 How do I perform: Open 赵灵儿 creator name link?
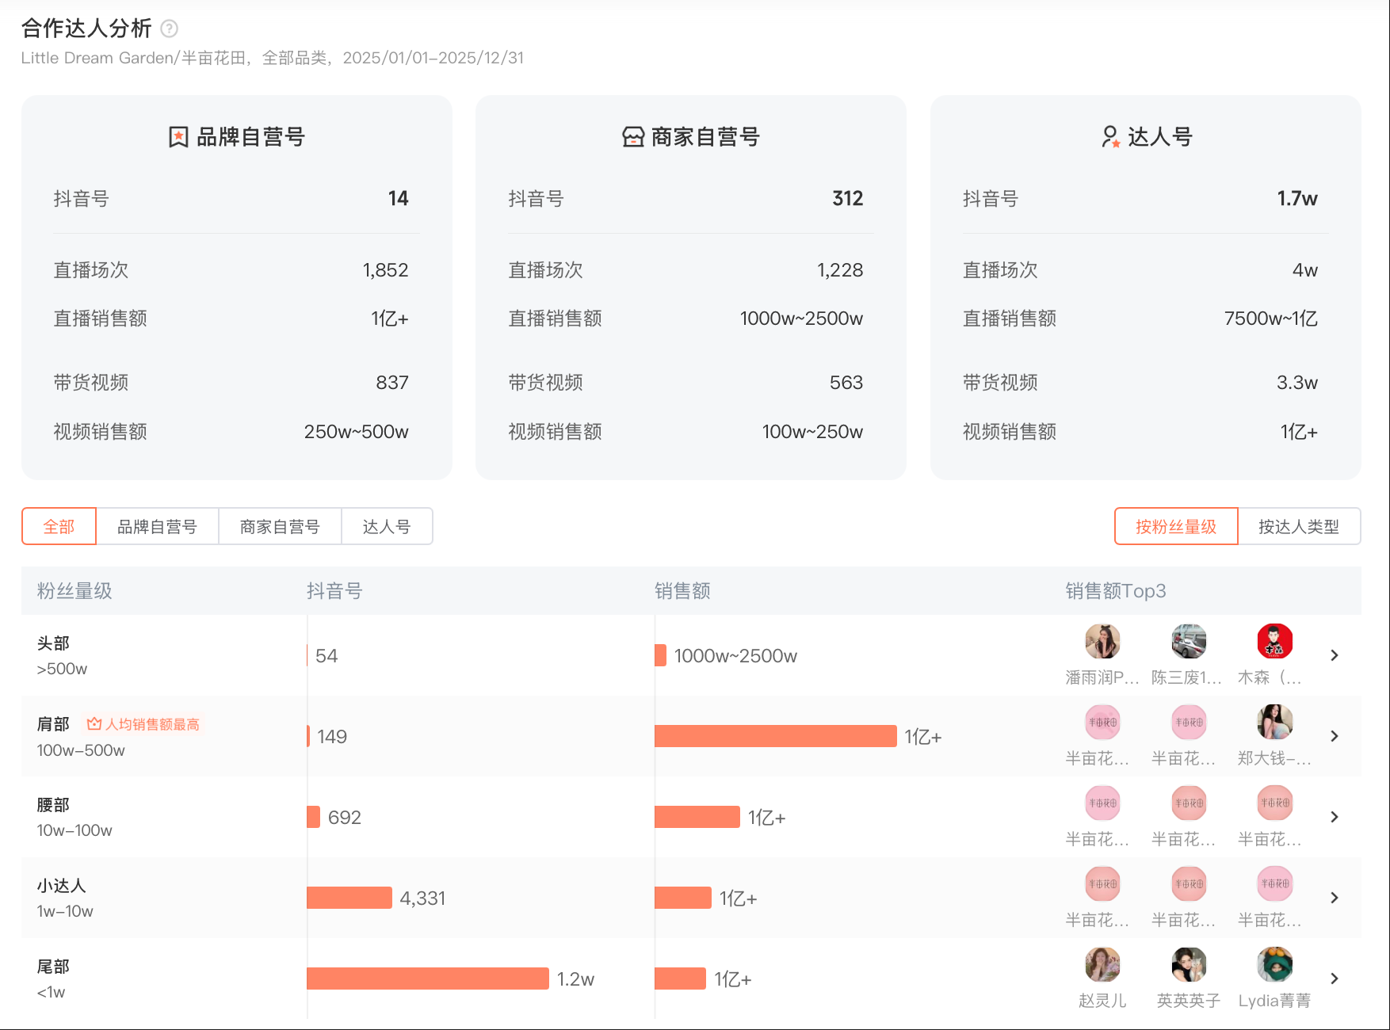point(1102,1001)
